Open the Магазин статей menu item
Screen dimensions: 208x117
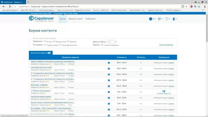75,19
